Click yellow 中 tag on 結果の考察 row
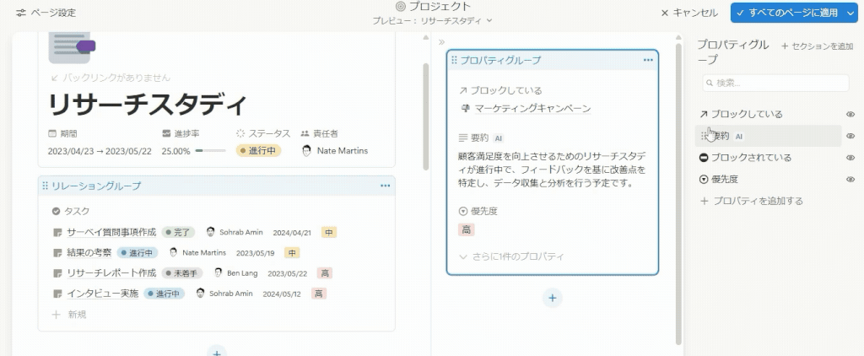Screen dimensions: 864x356 coord(291,253)
